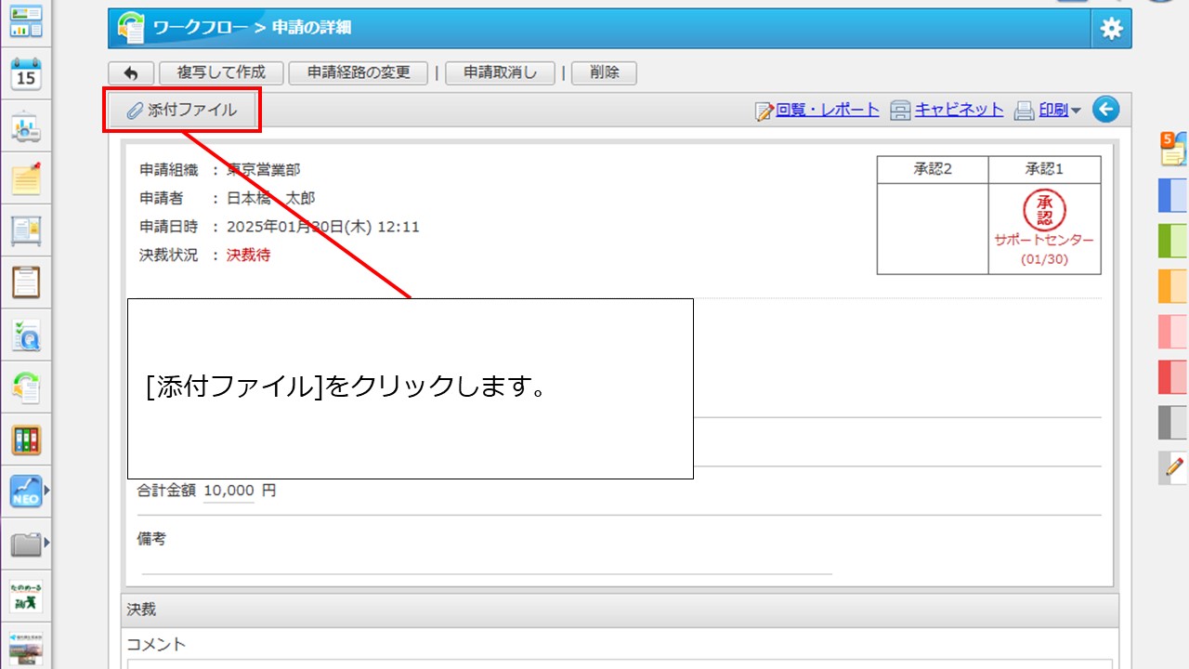The height and width of the screenshot is (669, 1189).
Task: Click the blue circular left-arrow icon
Action: tap(1105, 110)
